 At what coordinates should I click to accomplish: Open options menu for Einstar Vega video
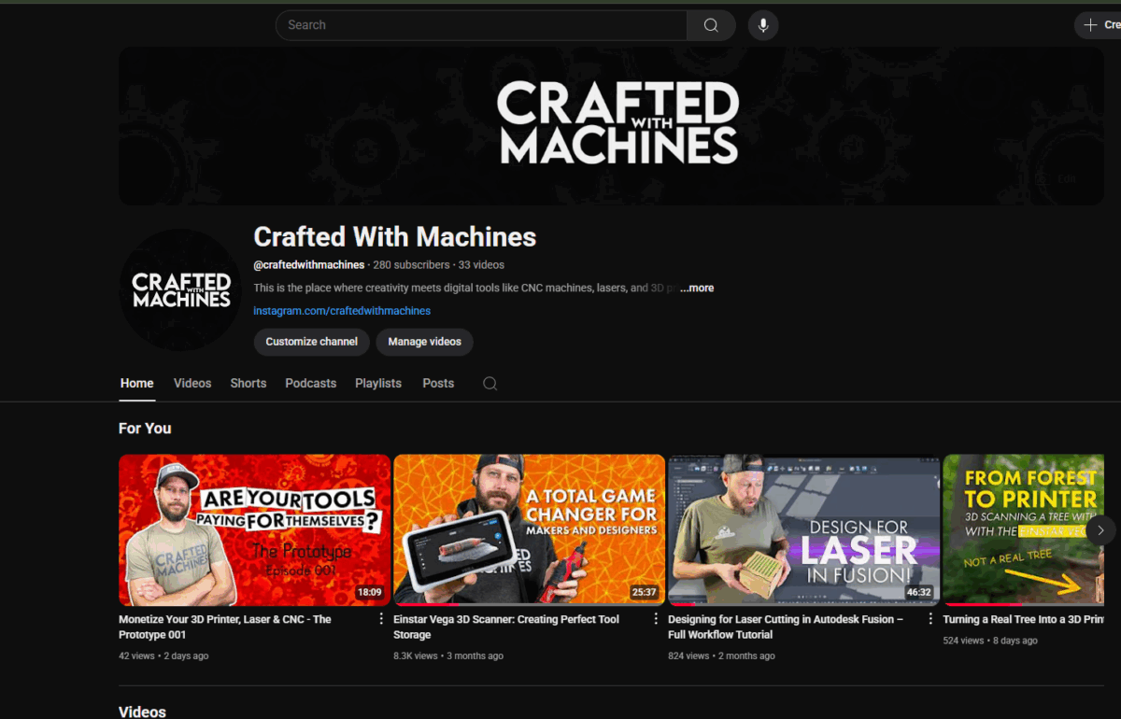click(656, 619)
